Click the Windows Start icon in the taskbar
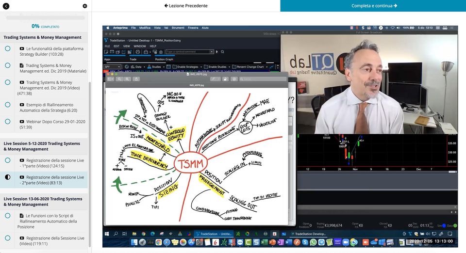The width and height of the screenshot is (466, 253). [x=107, y=234]
